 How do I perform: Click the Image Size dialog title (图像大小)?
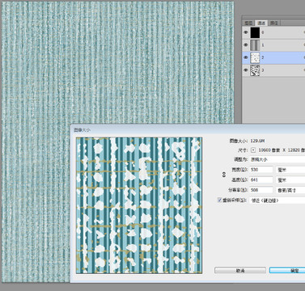(82, 130)
